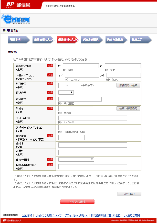Viewport: 157px width, 223px height.
Task: Click the red トップに戻る button
Action: [x=77, y=202]
